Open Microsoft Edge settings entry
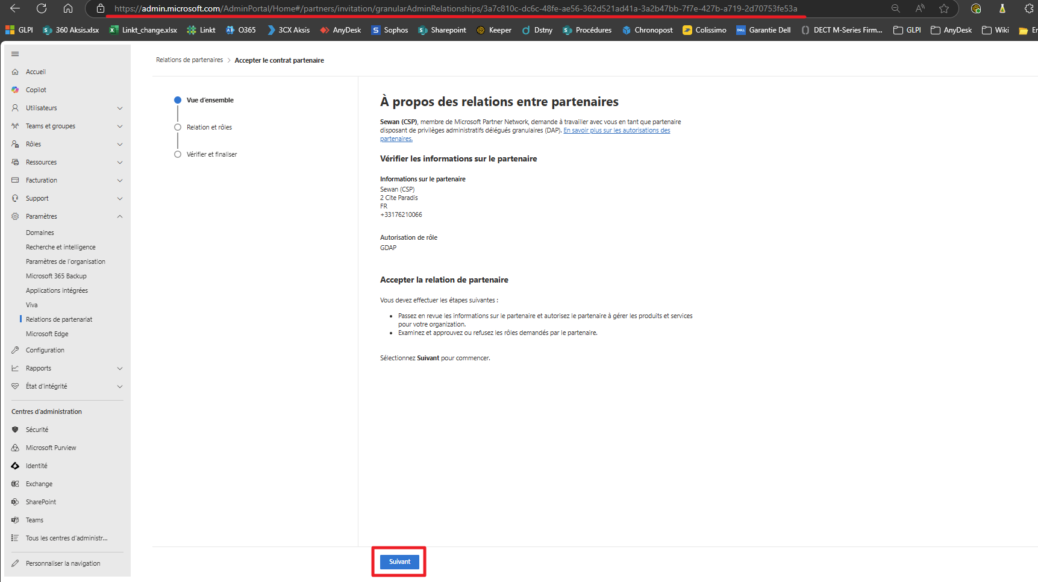1038x582 pixels. [x=47, y=334]
